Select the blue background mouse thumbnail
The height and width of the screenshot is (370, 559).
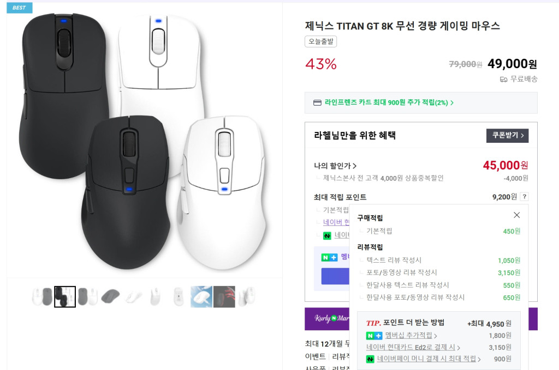coord(201,297)
